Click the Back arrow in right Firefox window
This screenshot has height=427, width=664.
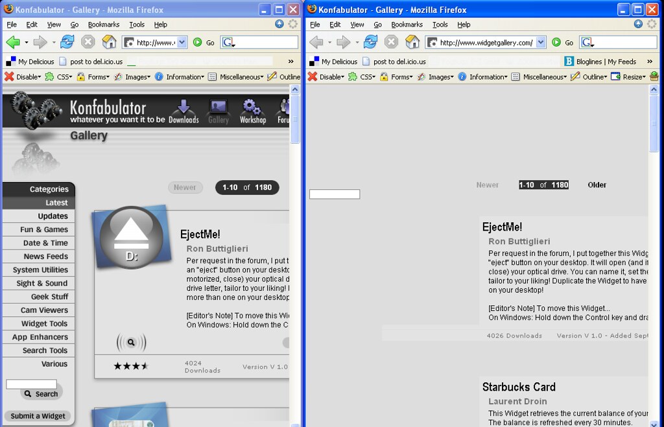[316, 42]
